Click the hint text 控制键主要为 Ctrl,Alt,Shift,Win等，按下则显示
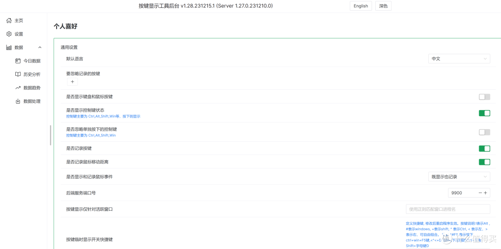Image resolution: width=501 pixels, height=249 pixels. click(x=103, y=116)
